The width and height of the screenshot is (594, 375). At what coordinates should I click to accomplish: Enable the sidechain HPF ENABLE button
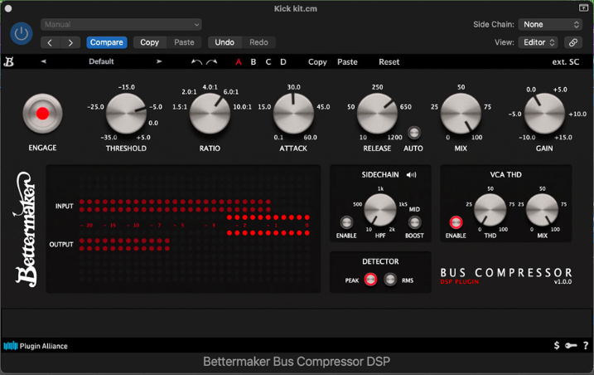(346, 222)
